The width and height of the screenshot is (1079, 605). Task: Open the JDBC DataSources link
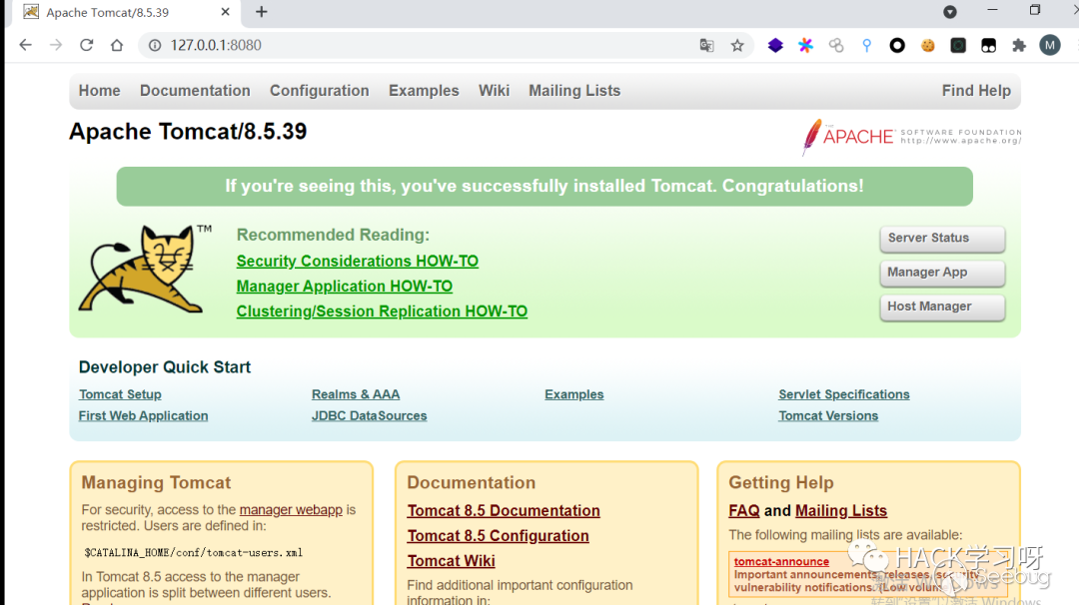(369, 416)
